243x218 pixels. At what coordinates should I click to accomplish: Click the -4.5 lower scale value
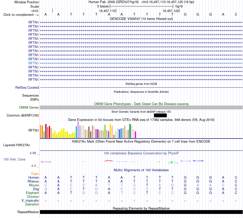(33, 166)
